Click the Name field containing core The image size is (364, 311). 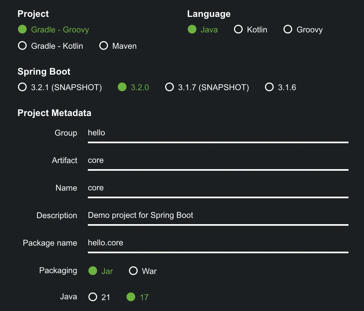tap(218, 188)
